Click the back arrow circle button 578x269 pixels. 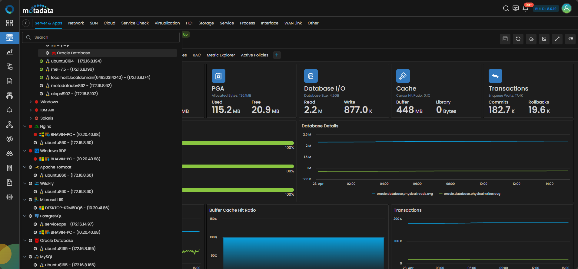(x=26, y=23)
